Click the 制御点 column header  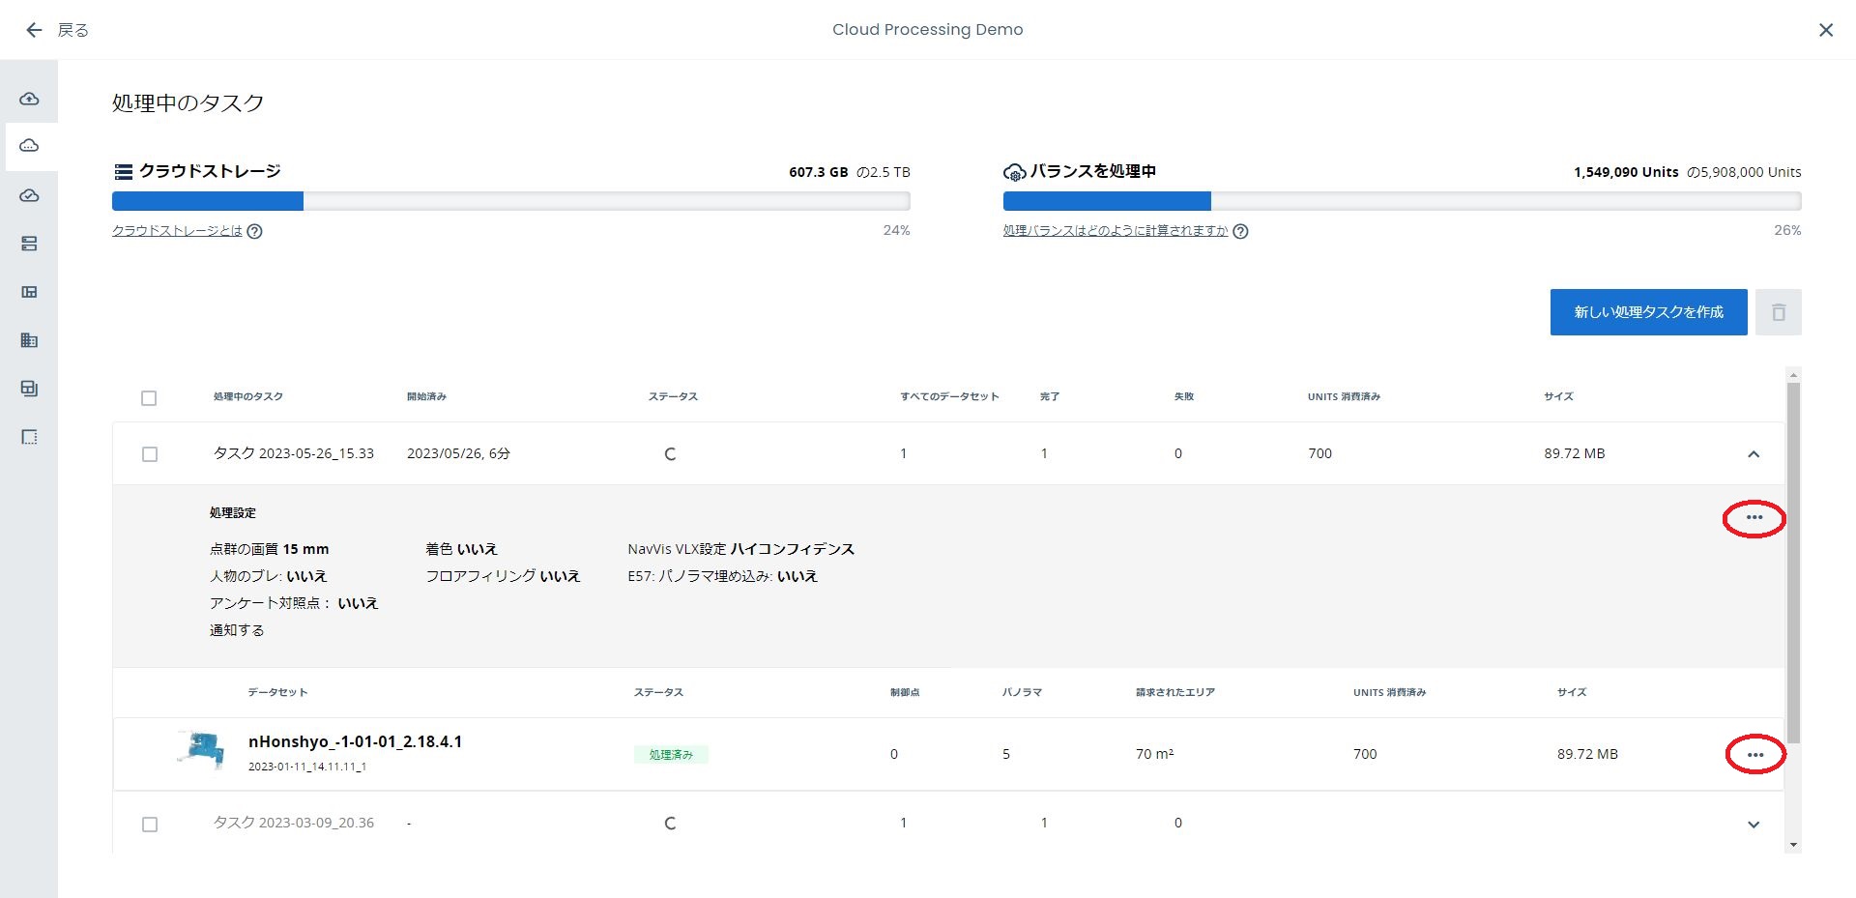point(905,692)
